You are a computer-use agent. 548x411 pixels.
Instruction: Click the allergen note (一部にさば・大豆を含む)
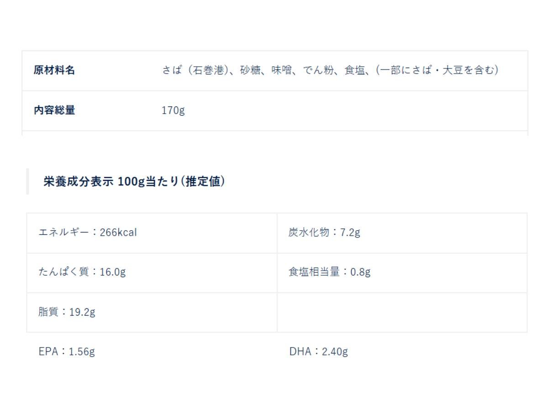click(434, 70)
